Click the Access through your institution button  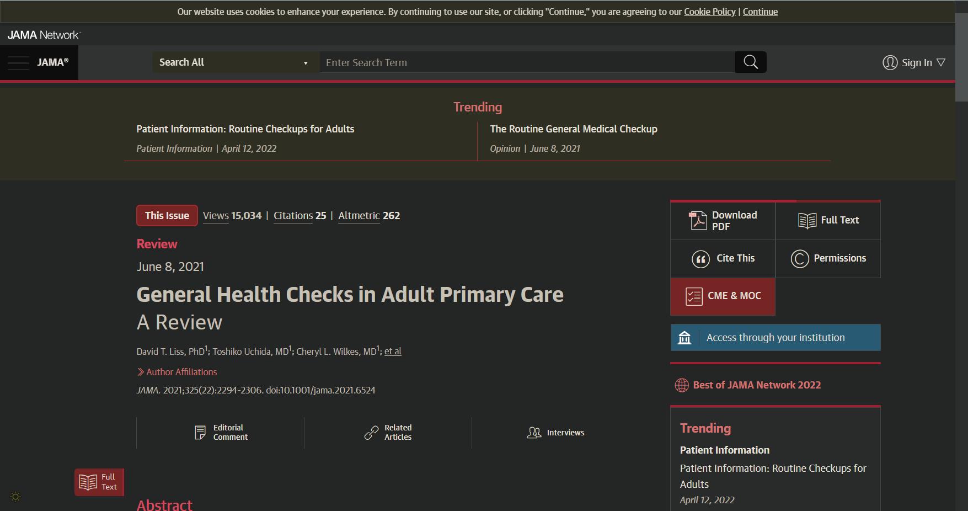pos(775,338)
